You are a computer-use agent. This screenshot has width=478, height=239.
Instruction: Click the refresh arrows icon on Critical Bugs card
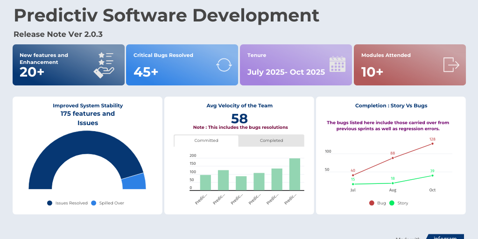tap(224, 65)
